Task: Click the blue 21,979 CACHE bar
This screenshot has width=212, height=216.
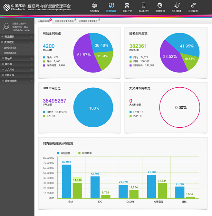Action: (123, 191)
